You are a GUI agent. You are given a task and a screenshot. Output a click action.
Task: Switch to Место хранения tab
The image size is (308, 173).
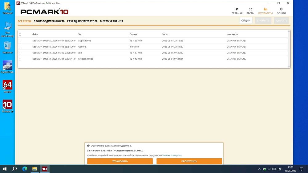tap(111, 21)
